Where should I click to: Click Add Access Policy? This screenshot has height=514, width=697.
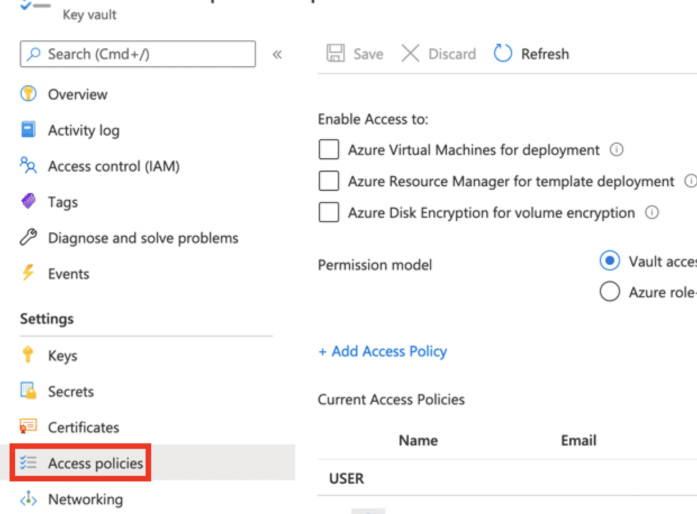point(382,351)
